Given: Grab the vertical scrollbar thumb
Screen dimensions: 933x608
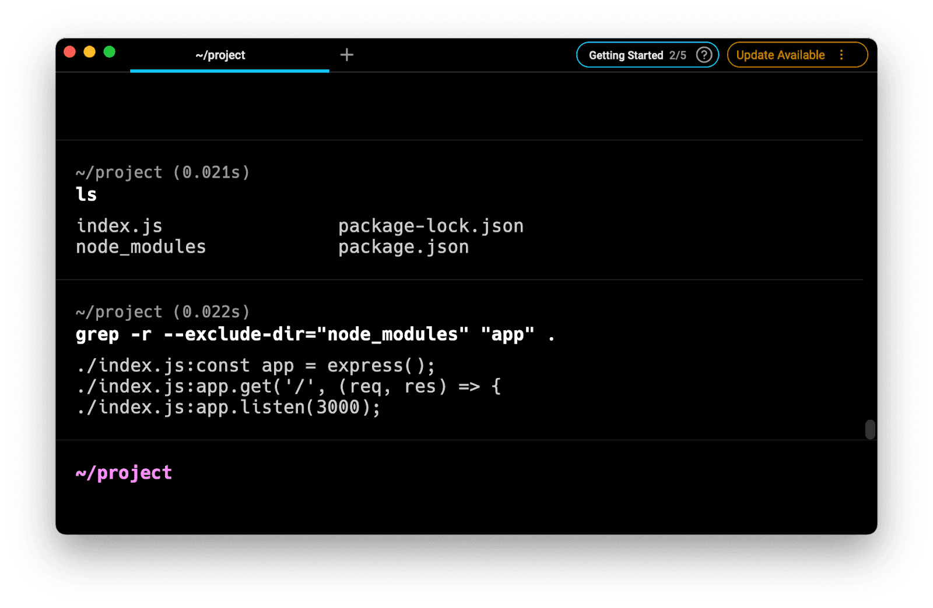Looking at the screenshot, I should click(x=870, y=429).
